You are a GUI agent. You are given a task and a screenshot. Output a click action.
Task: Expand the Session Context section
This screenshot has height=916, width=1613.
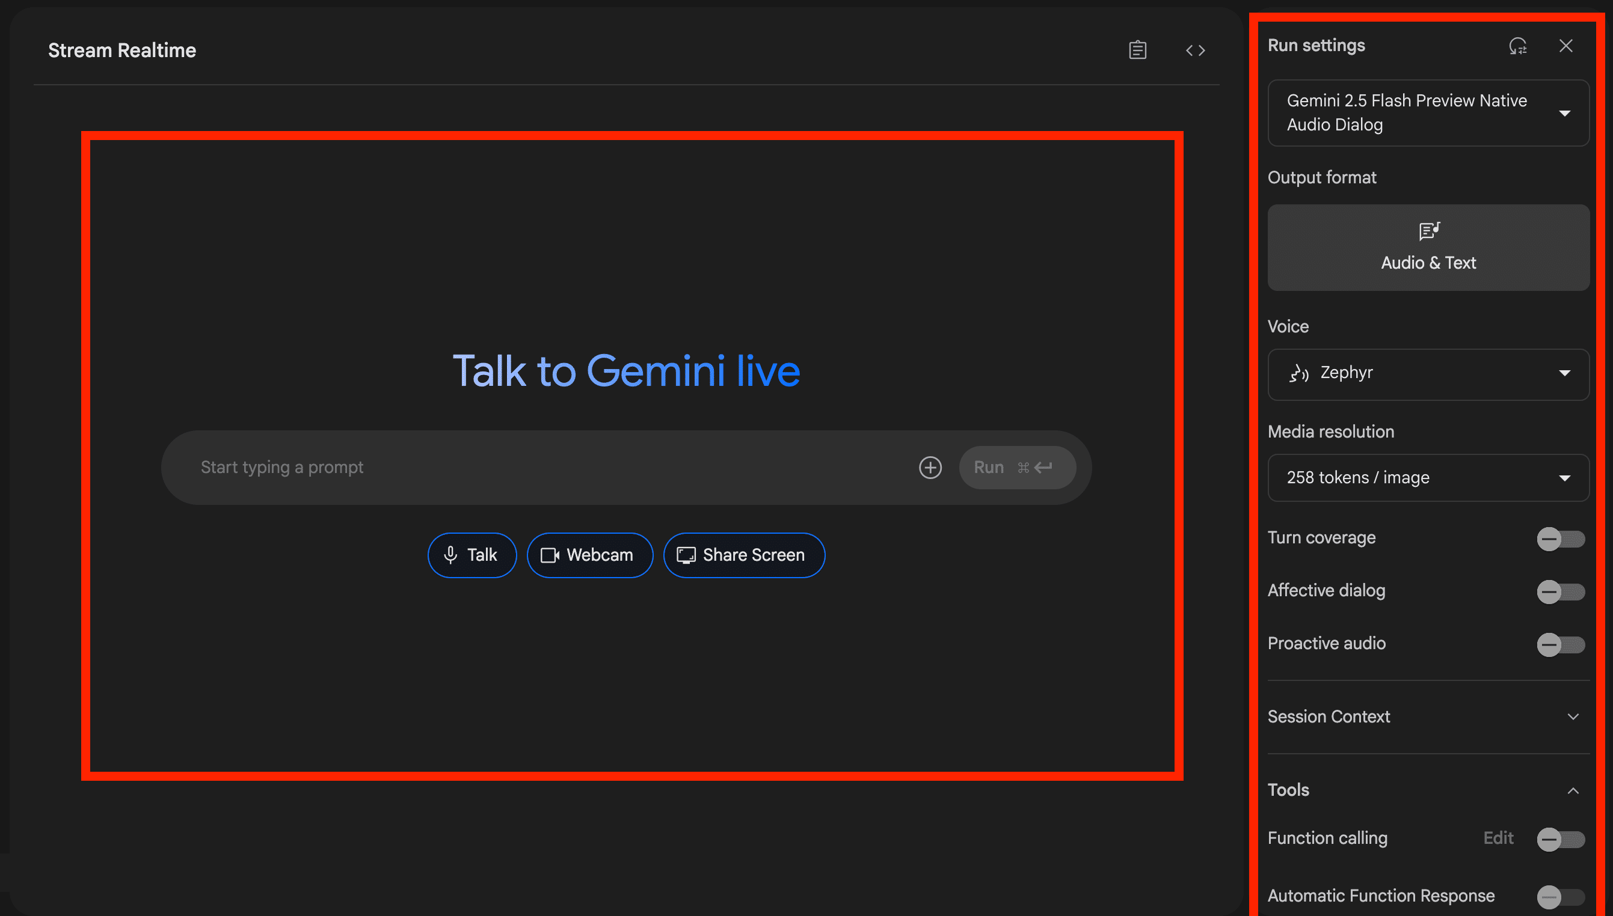coord(1427,716)
